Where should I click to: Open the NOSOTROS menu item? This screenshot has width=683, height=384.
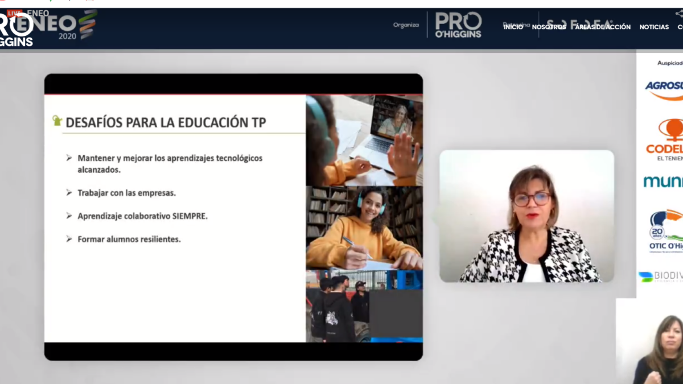point(549,27)
